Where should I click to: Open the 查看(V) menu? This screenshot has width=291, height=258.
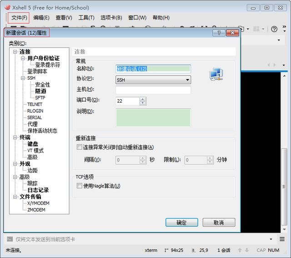[64, 18]
